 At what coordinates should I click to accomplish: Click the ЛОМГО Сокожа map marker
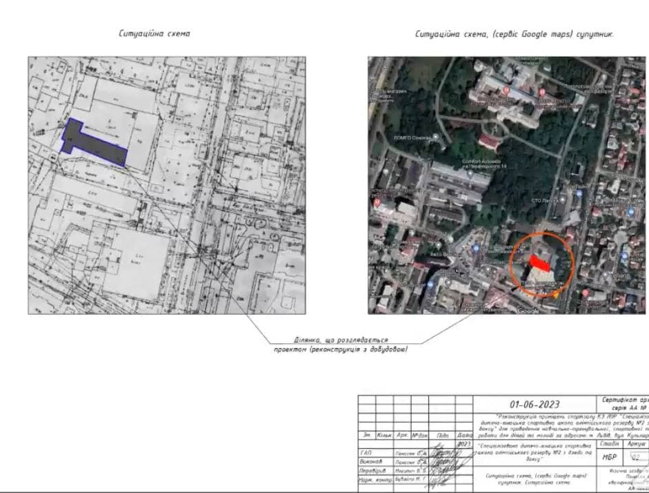[436, 138]
